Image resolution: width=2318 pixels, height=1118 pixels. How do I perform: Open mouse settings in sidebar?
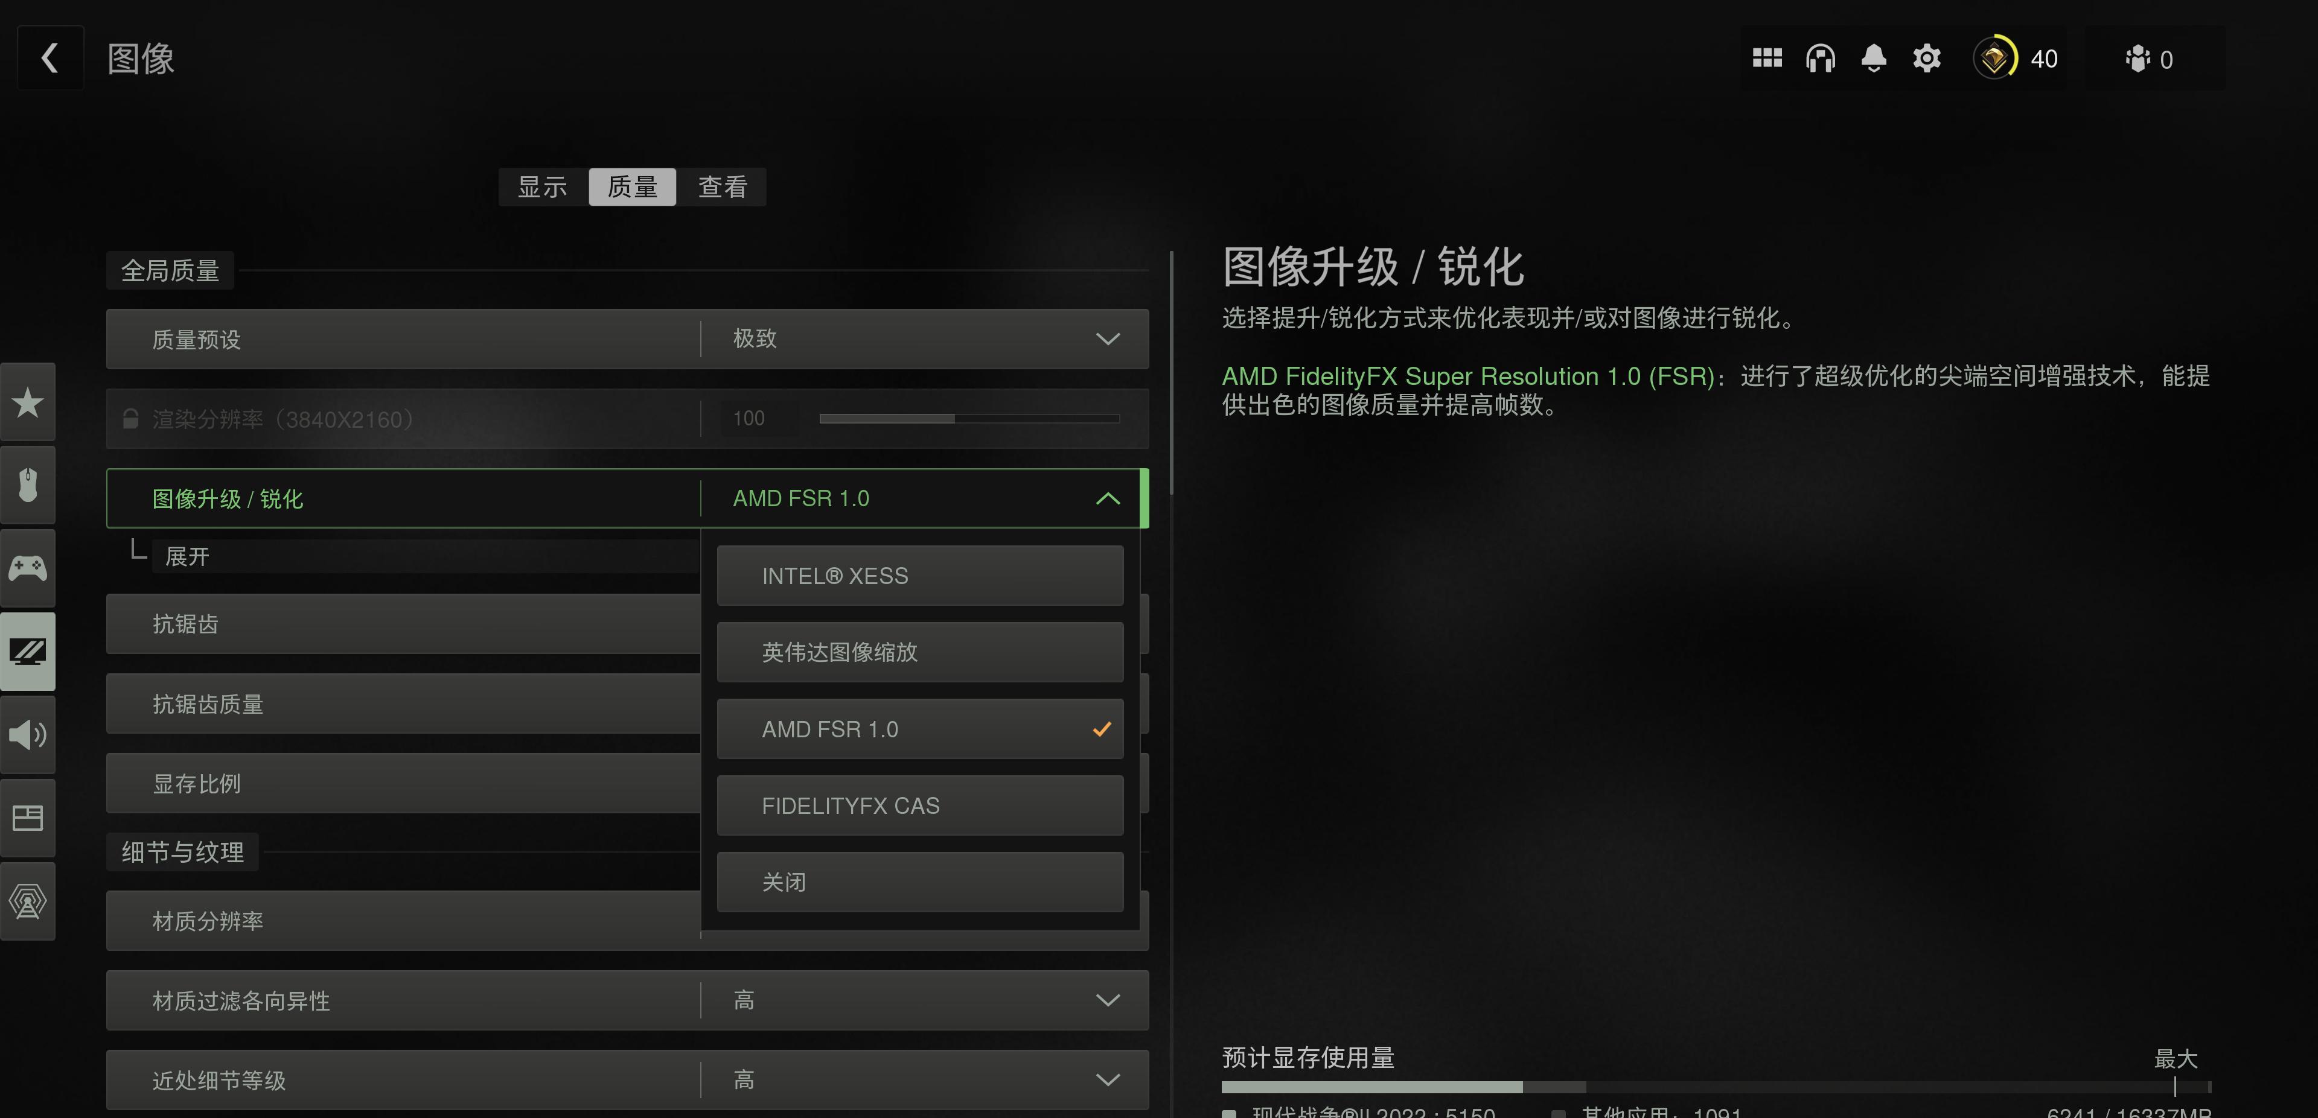(28, 485)
